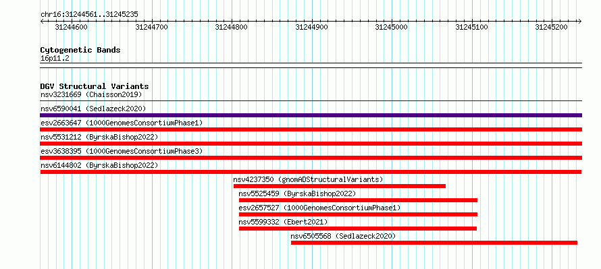Open the esv2663647 (1000GenomesConsortiumPhase1) label
601x269 pixels.
[x=122, y=123]
